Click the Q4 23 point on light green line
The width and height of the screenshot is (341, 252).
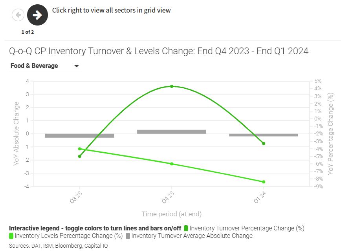(x=172, y=164)
